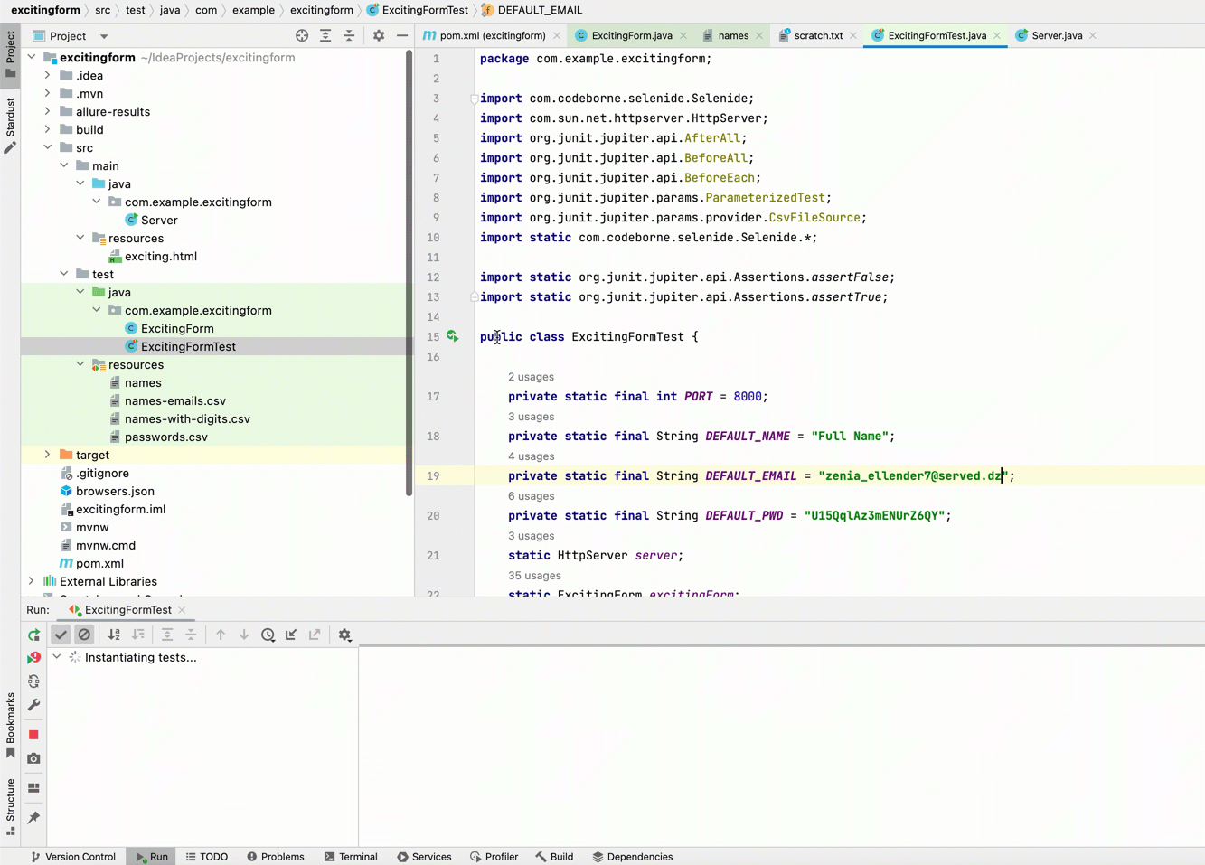Open Project view dropdown arrow
This screenshot has height=865, width=1205.
(104, 37)
